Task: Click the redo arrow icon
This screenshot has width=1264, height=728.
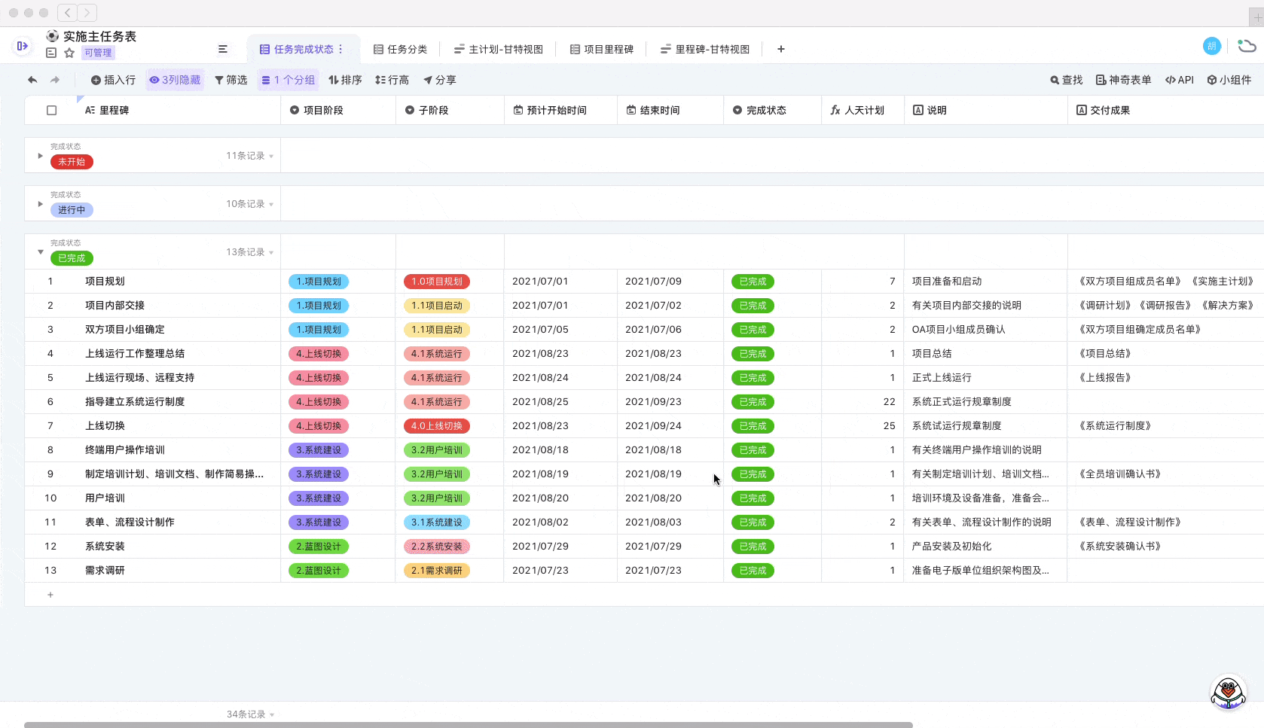Action: [55, 80]
